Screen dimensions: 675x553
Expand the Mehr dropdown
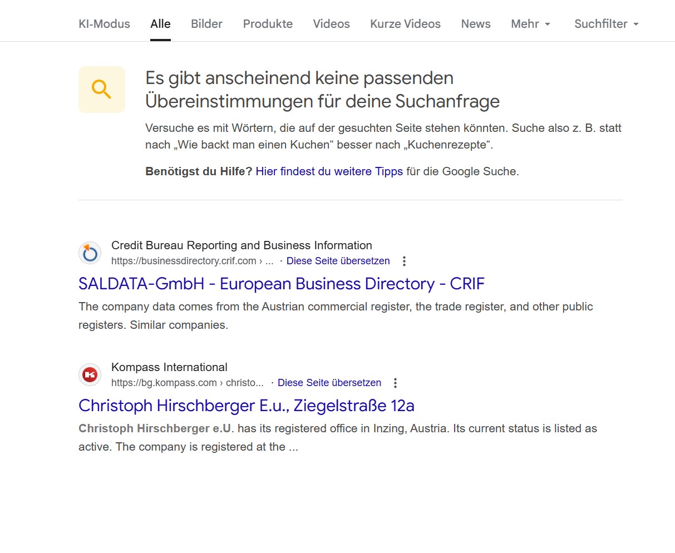pos(530,24)
